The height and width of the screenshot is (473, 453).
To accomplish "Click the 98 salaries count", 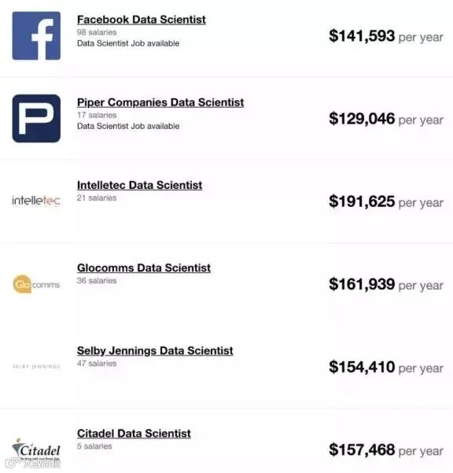I will (97, 32).
